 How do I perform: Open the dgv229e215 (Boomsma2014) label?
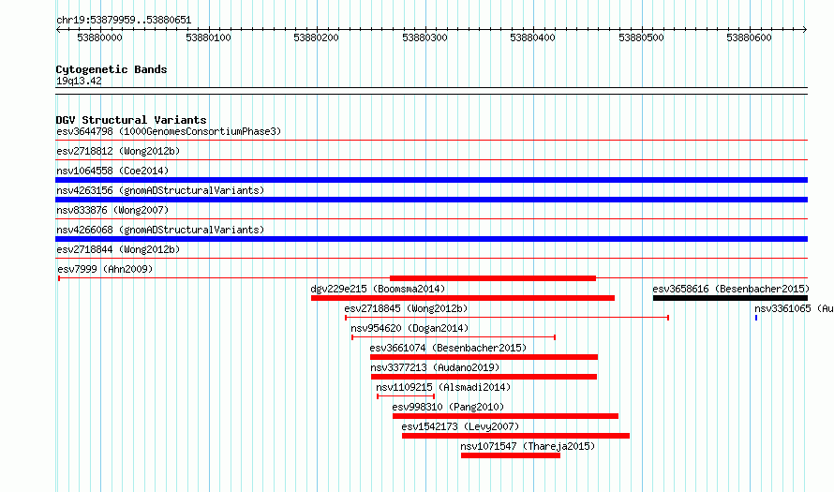click(x=378, y=289)
